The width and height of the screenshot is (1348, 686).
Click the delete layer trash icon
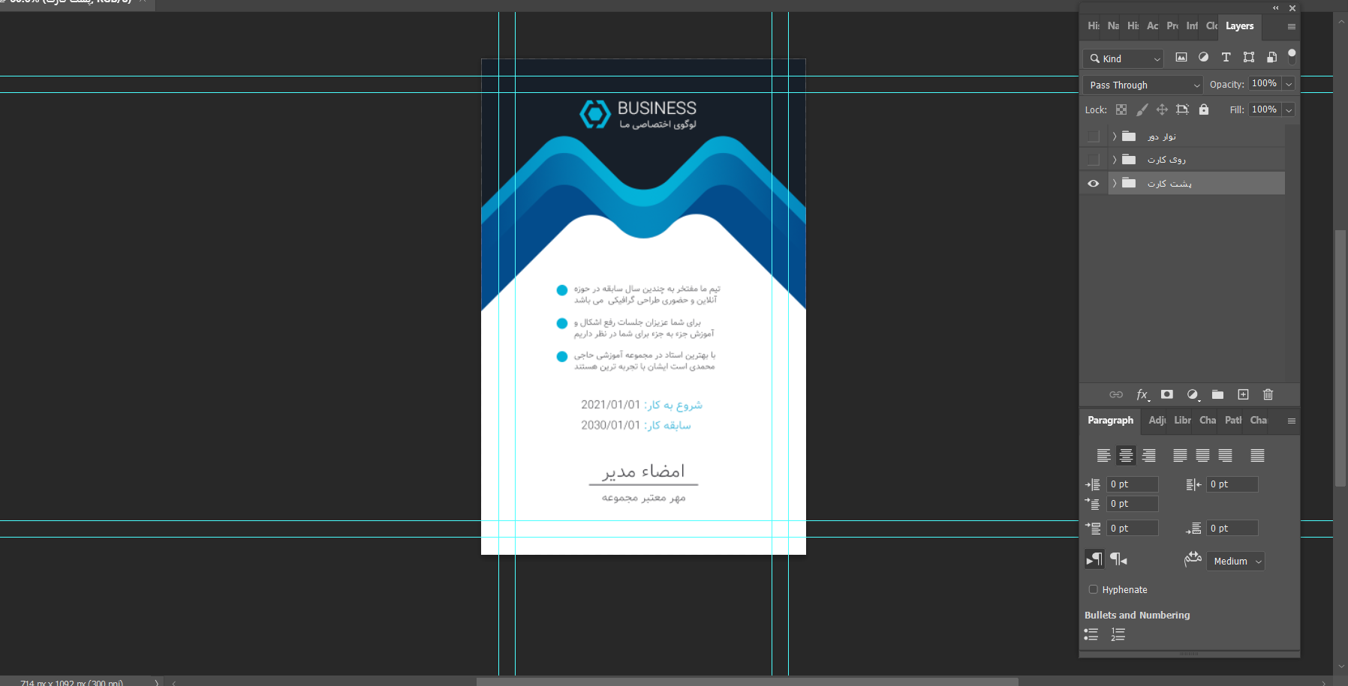click(1268, 394)
